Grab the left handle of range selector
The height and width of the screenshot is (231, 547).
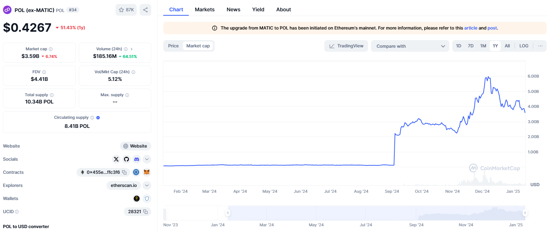(228, 213)
